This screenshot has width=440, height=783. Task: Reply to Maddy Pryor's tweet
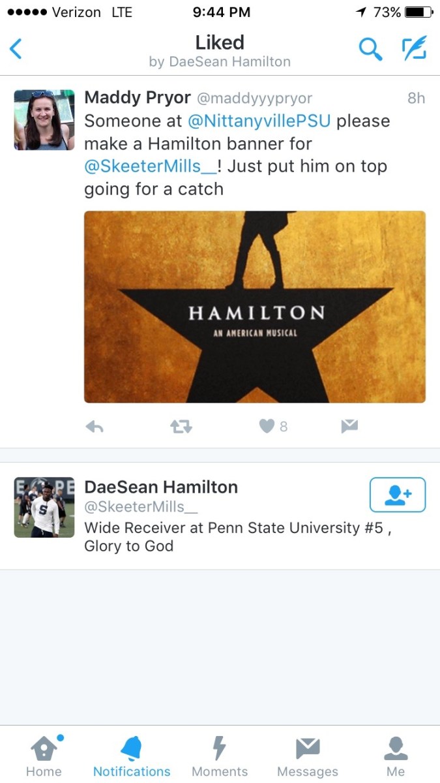95,427
